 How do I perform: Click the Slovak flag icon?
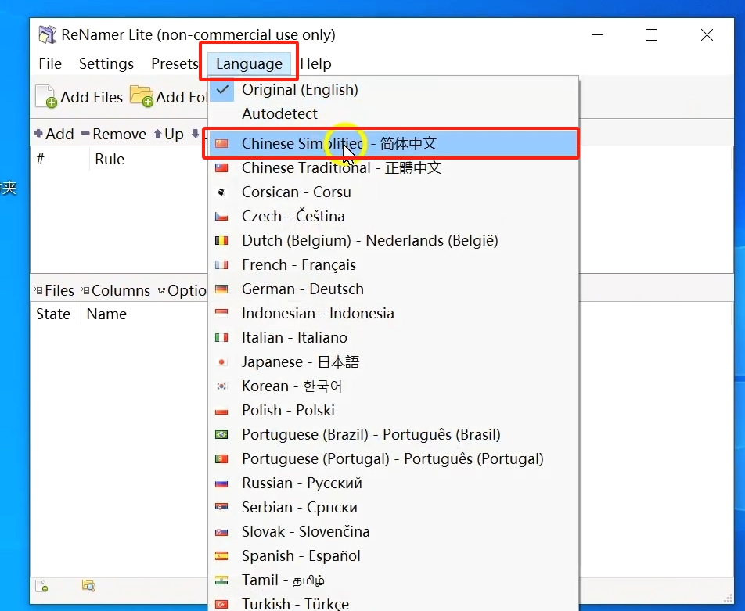[x=221, y=532]
